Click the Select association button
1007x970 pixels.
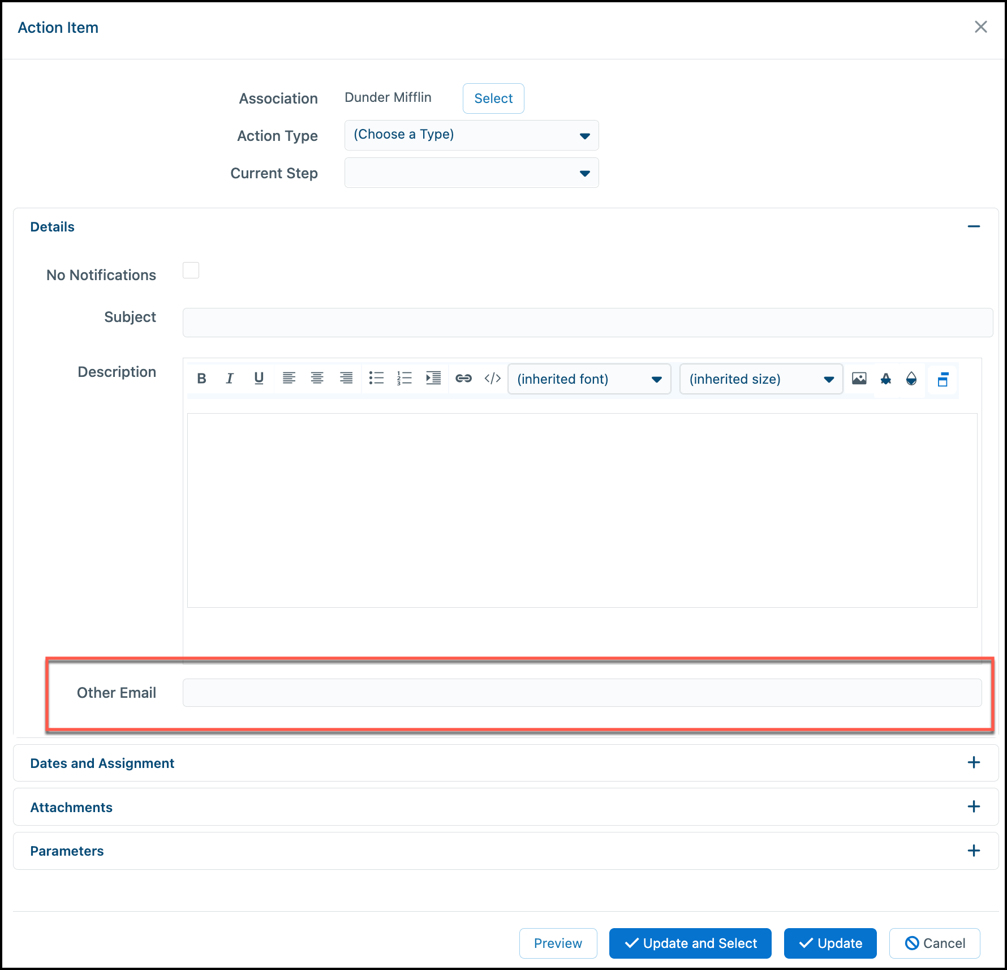click(x=493, y=98)
